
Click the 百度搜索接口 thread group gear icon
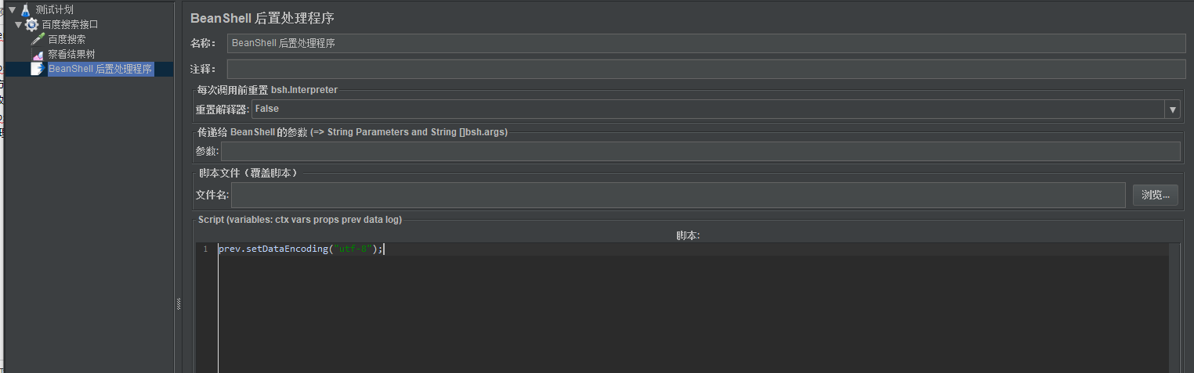coord(32,25)
